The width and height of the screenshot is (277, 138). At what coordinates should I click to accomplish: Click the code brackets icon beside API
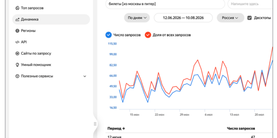point(17,42)
